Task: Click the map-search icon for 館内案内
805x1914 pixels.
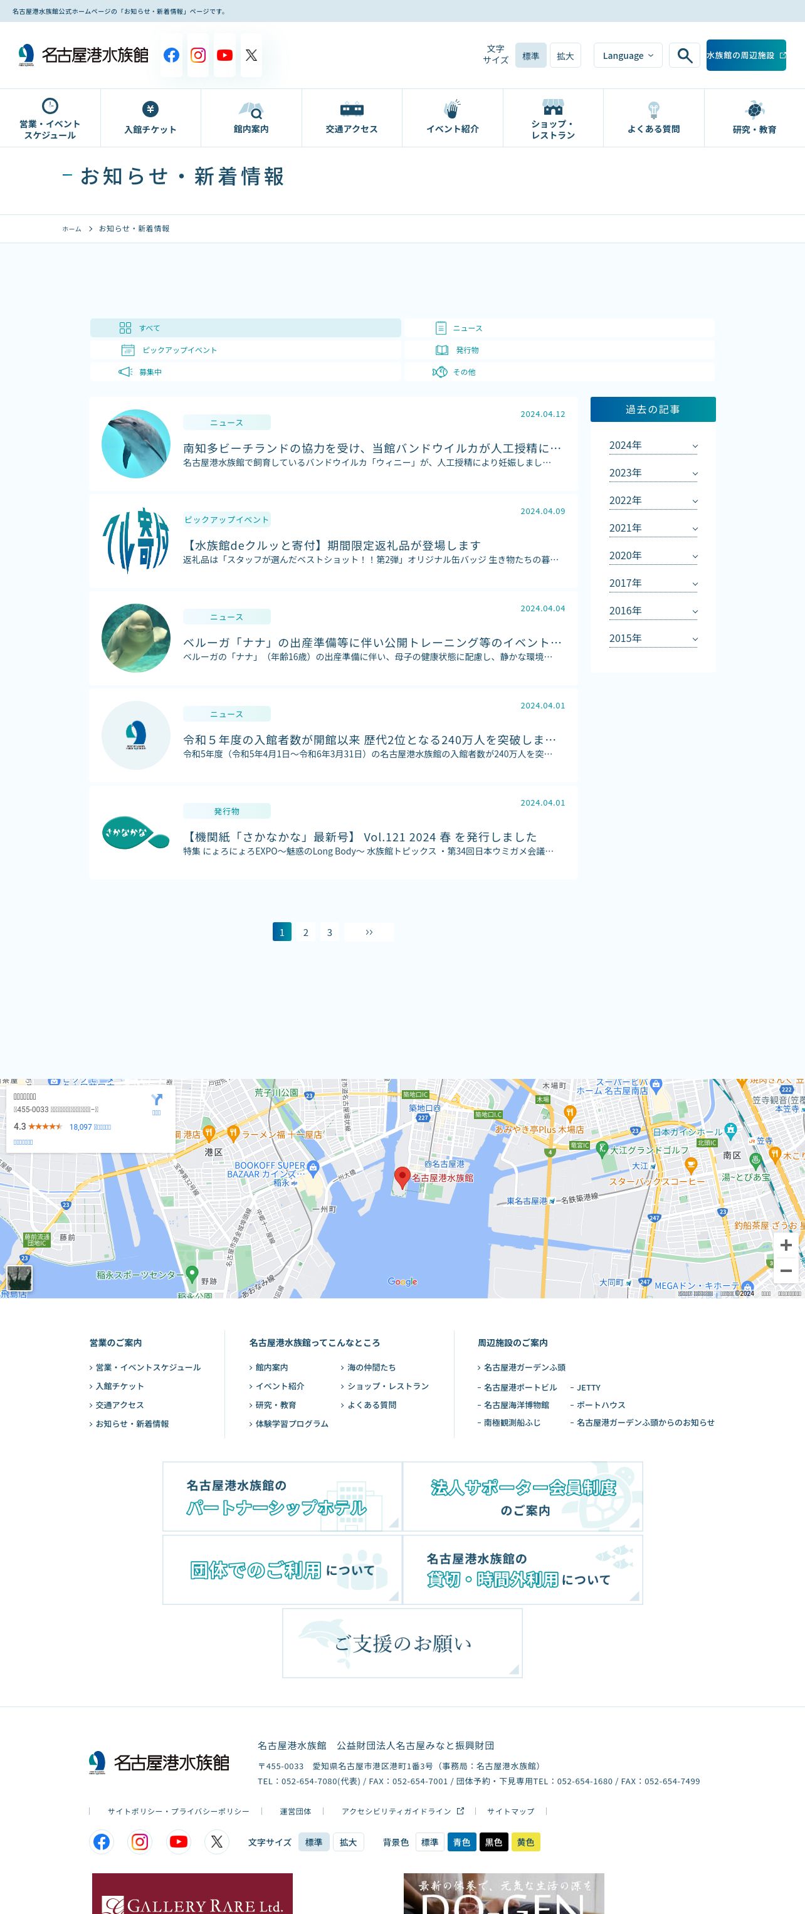Action: [x=251, y=110]
